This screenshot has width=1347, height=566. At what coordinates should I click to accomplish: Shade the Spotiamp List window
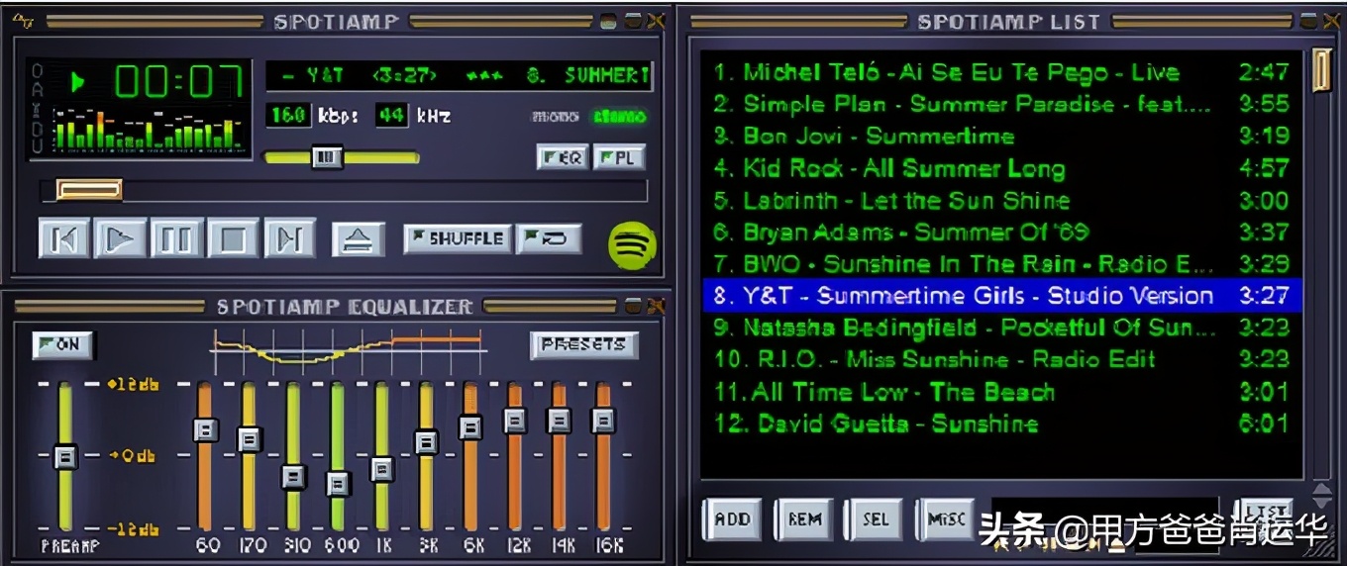click(1309, 21)
